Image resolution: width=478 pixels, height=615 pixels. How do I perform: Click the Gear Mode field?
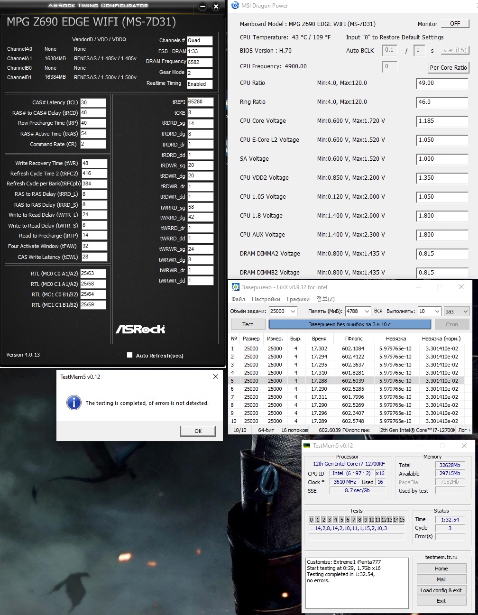200,73
